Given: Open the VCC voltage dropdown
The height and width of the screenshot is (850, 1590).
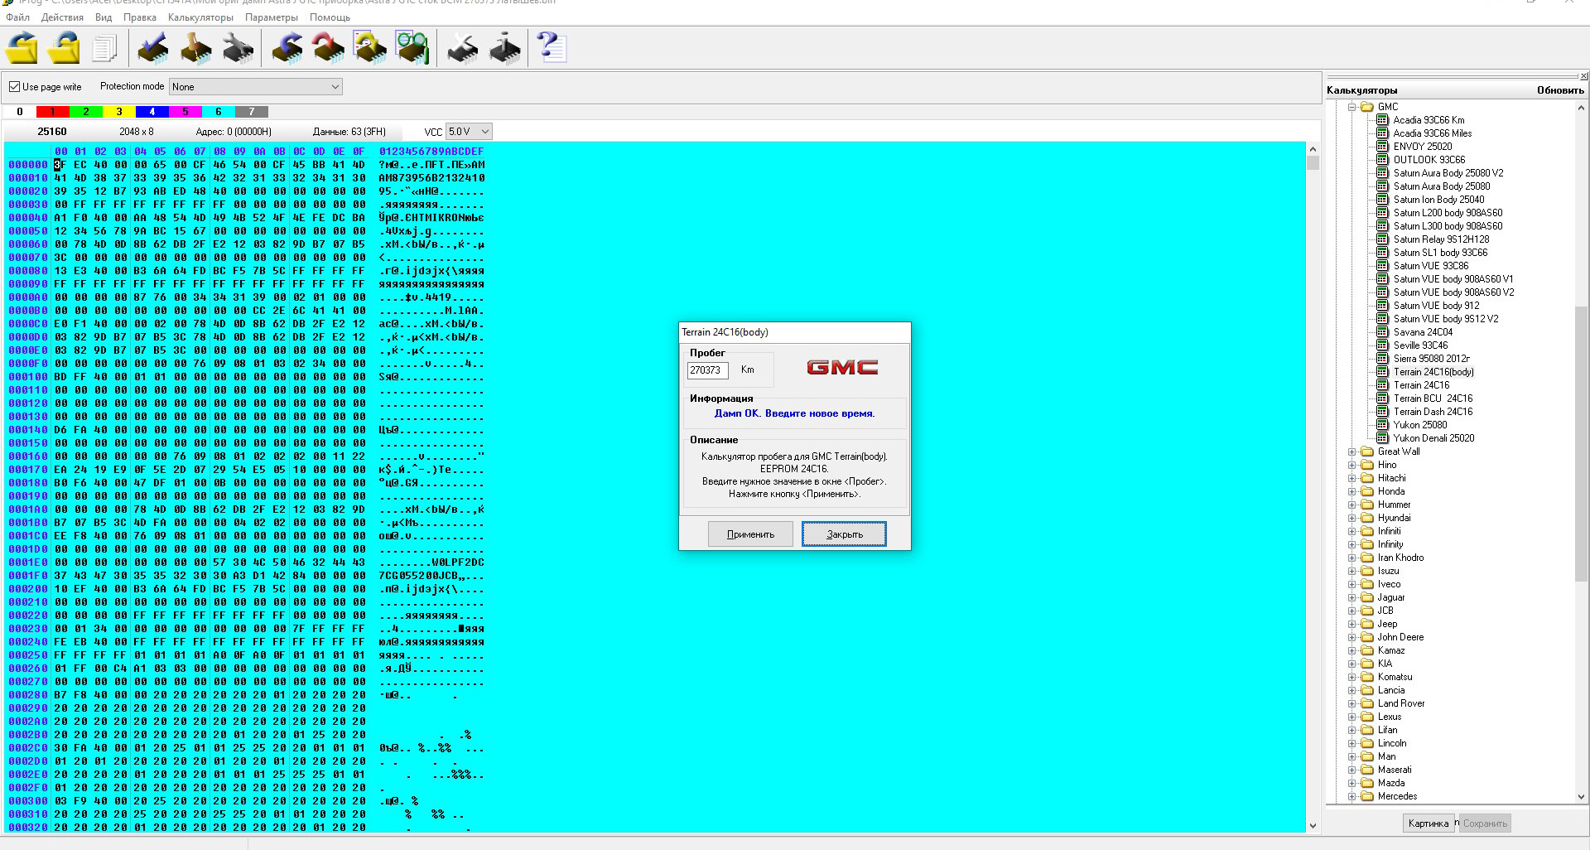Looking at the screenshot, I should point(469,132).
